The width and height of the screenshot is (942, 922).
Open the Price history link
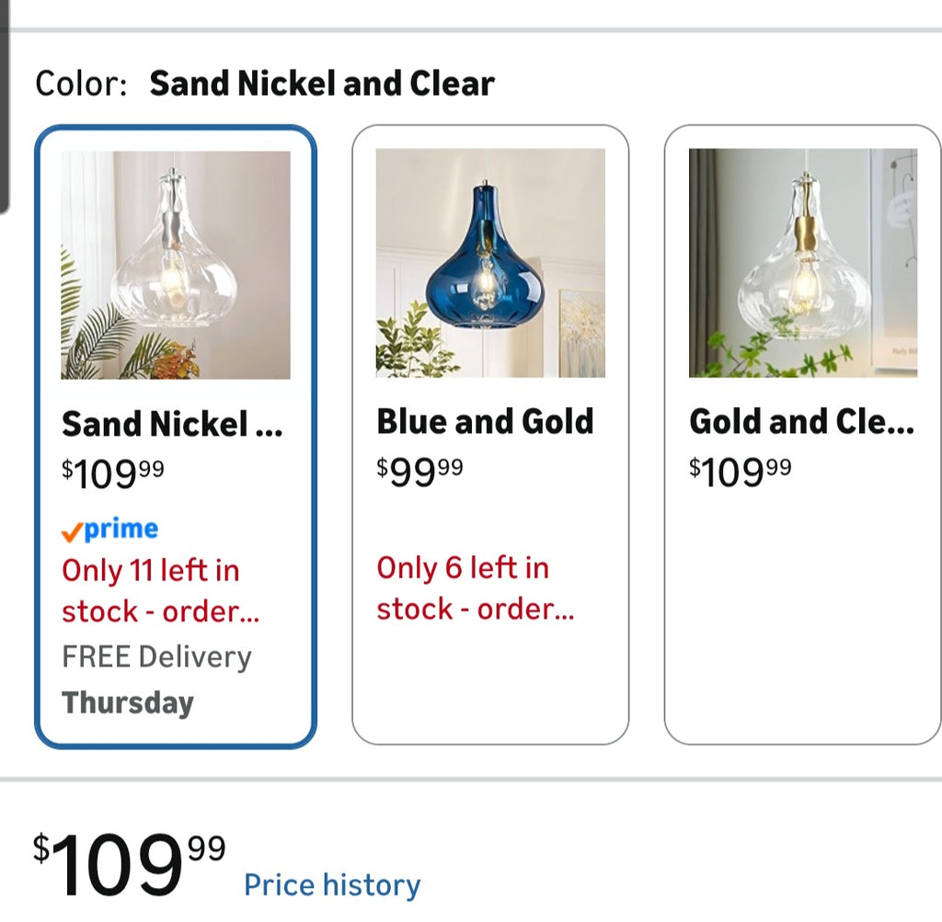click(x=331, y=885)
